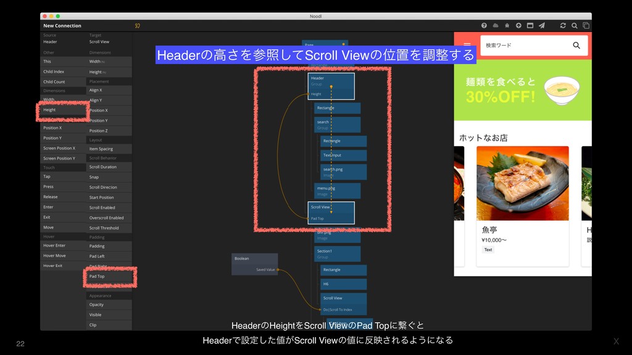
Task: Select the menu.png image node
Action: (338, 191)
